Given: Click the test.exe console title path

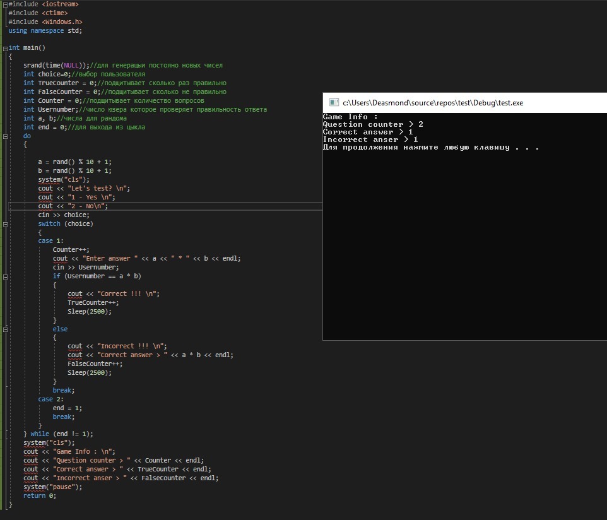Looking at the screenshot, I should click(x=433, y=103).
